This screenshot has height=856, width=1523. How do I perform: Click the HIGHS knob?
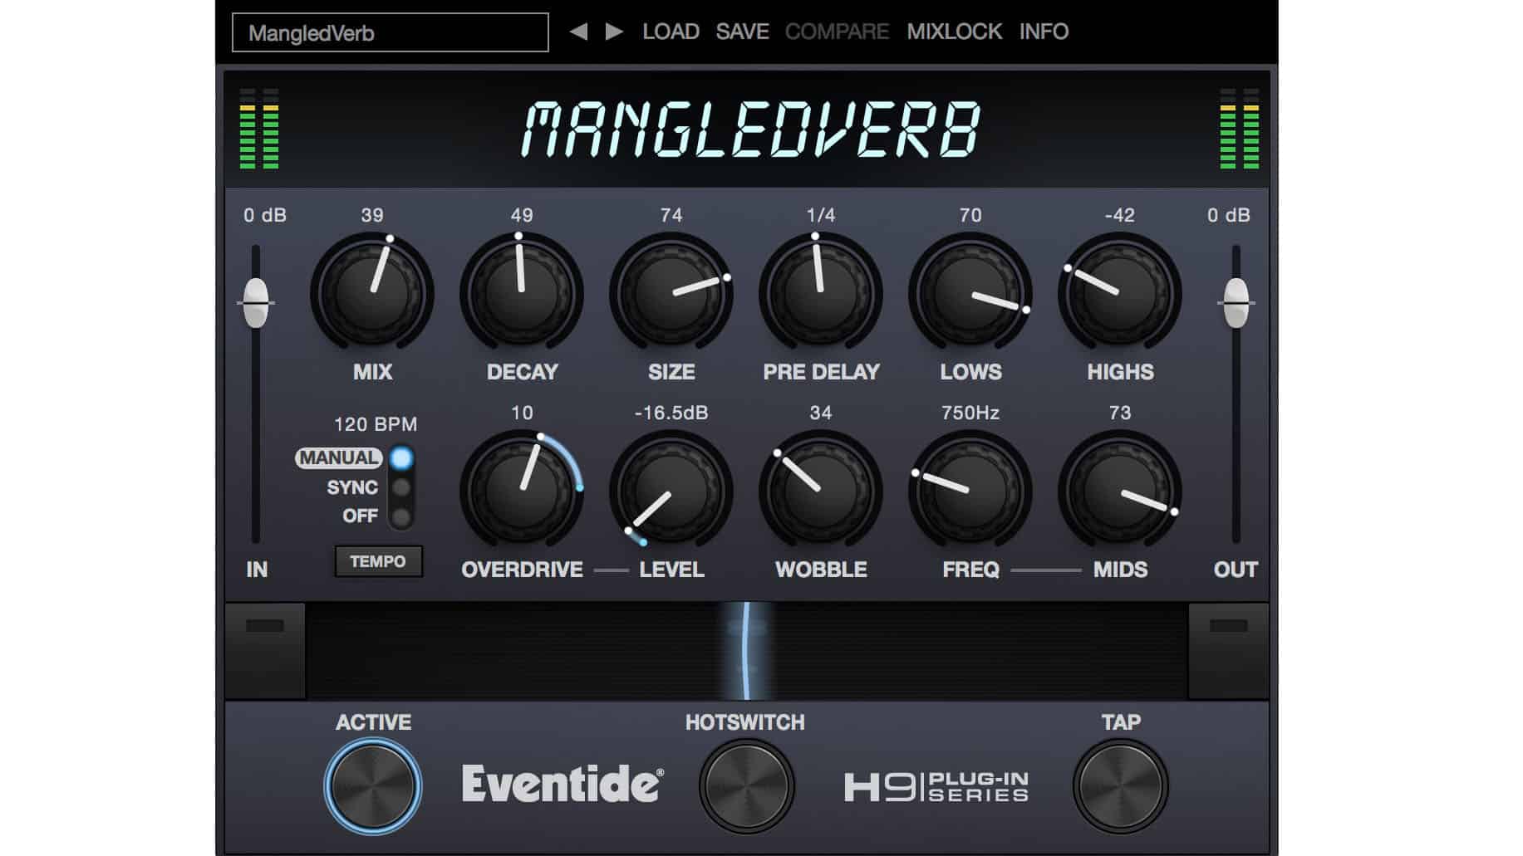[1120, 293]
